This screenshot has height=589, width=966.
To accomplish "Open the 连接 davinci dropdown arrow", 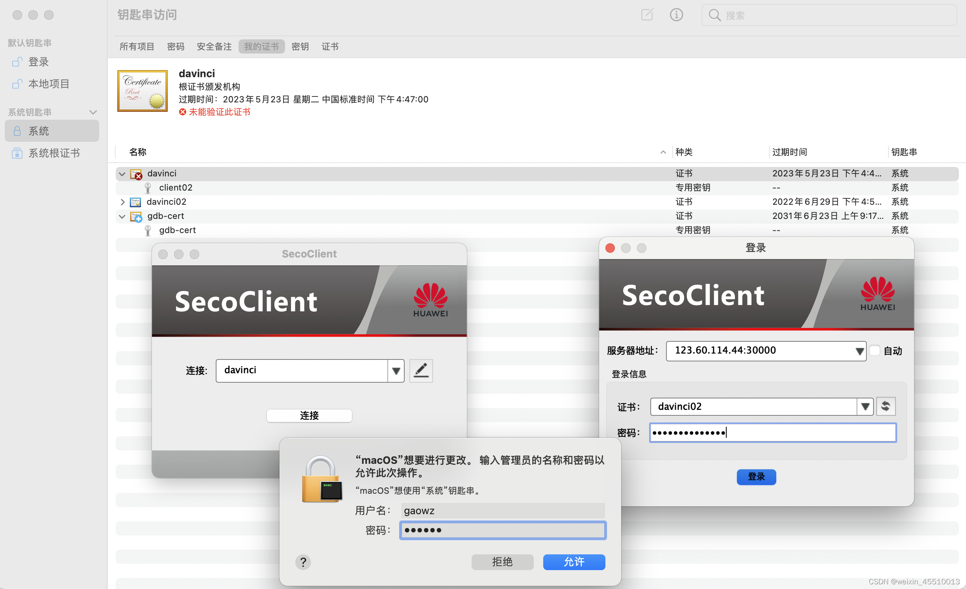I will pyautogui.click(x=396, y=370).
